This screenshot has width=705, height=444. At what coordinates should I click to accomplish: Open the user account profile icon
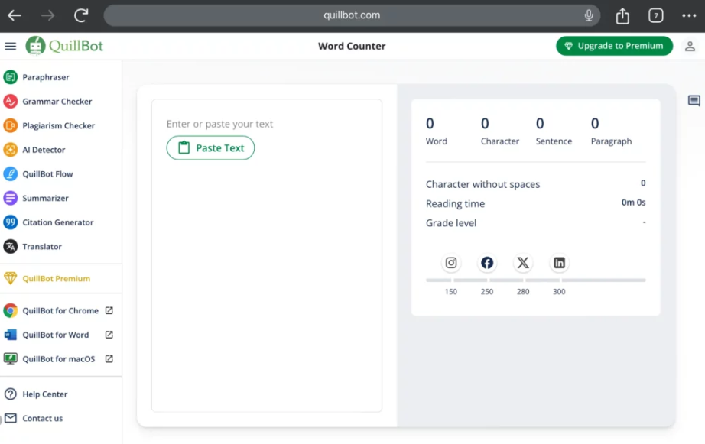click(690, 46)
